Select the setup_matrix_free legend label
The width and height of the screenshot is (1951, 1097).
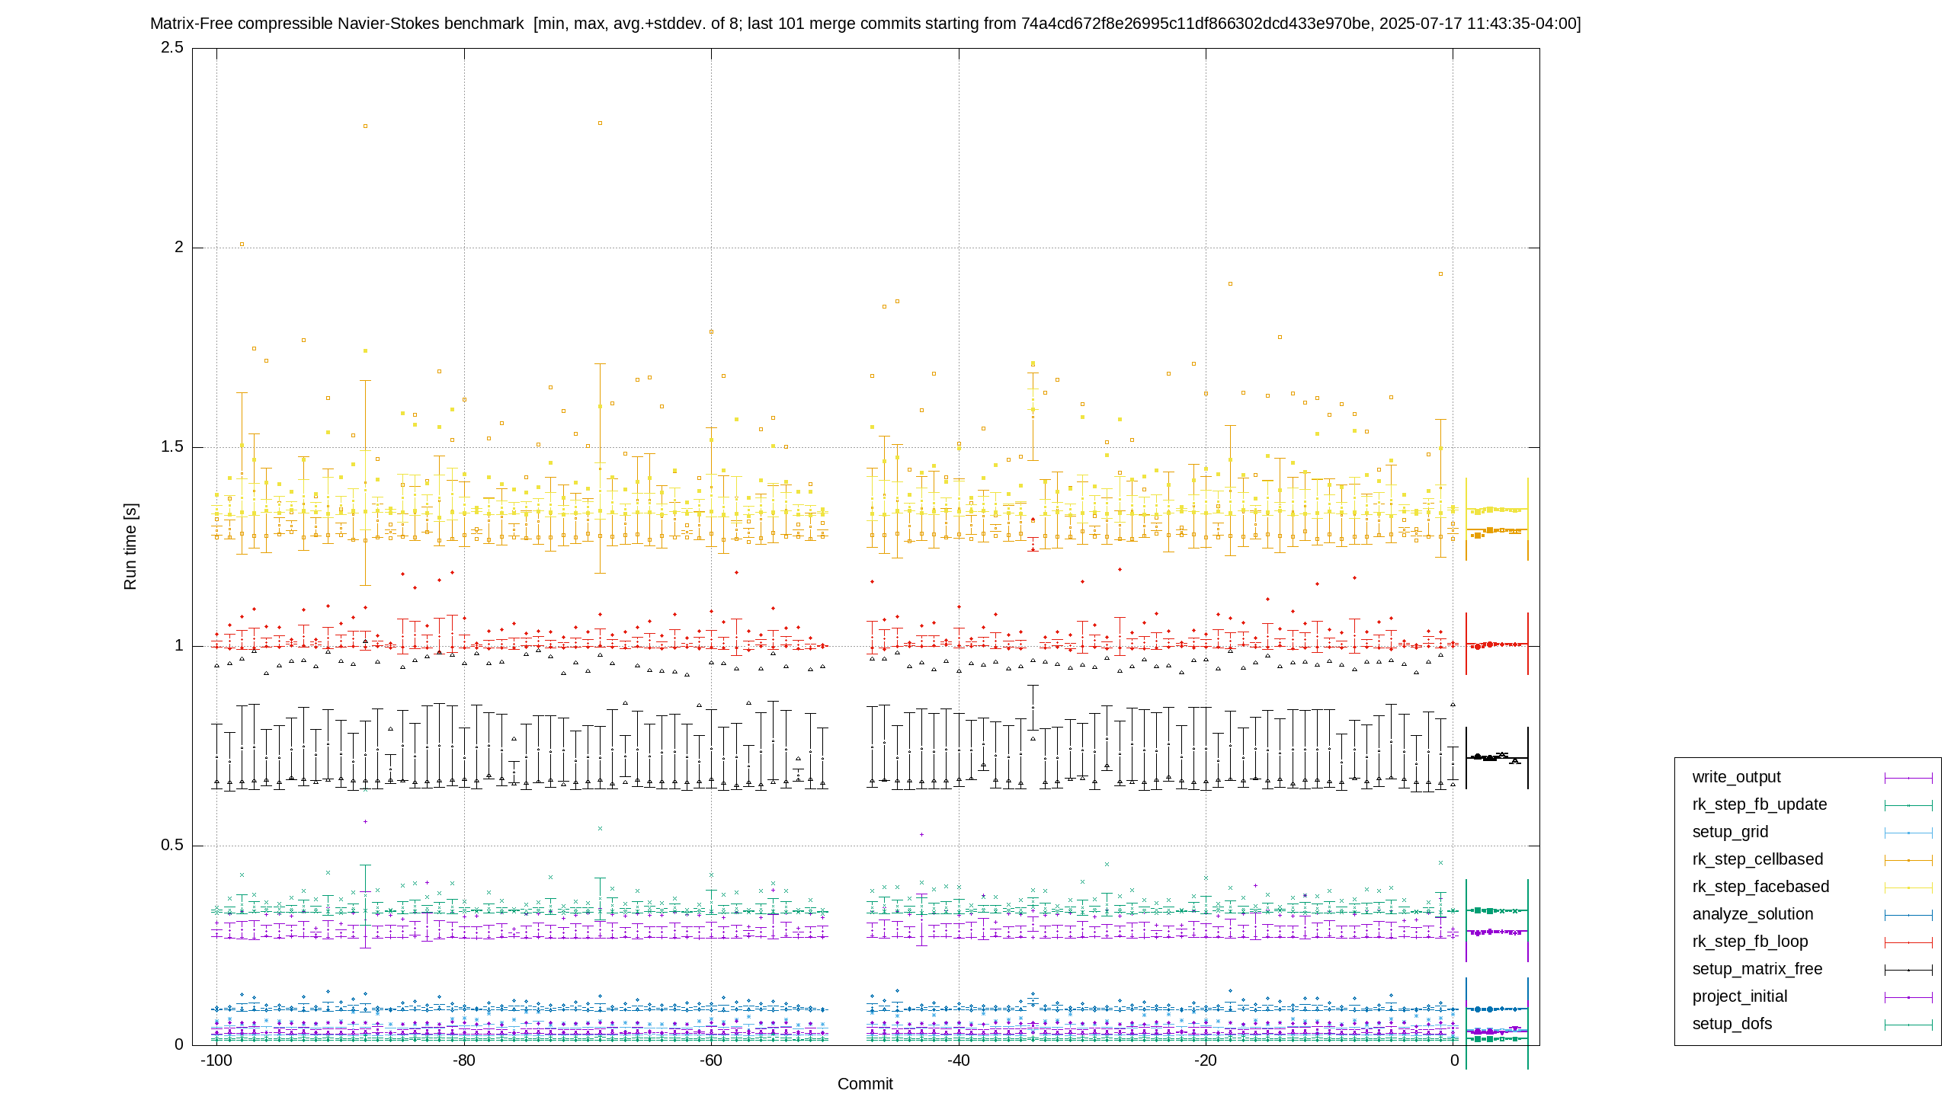pyautogui.click(x=1757, y=969)
